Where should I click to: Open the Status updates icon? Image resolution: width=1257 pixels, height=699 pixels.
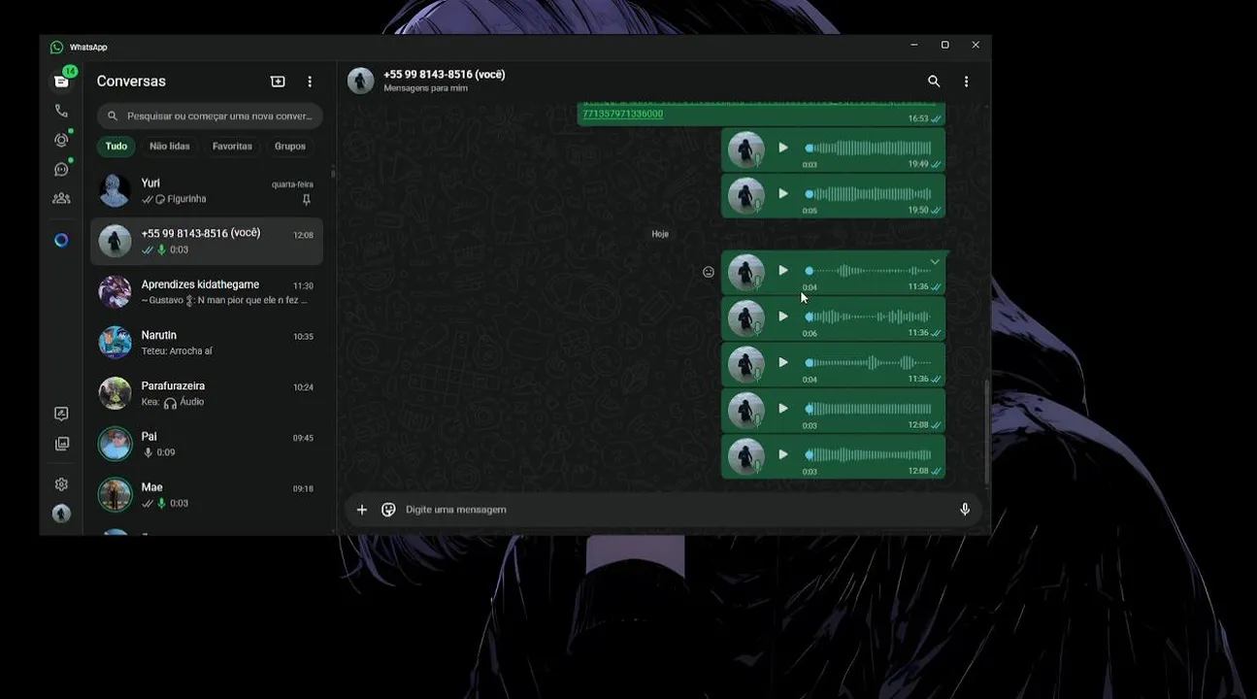[61, 140]
